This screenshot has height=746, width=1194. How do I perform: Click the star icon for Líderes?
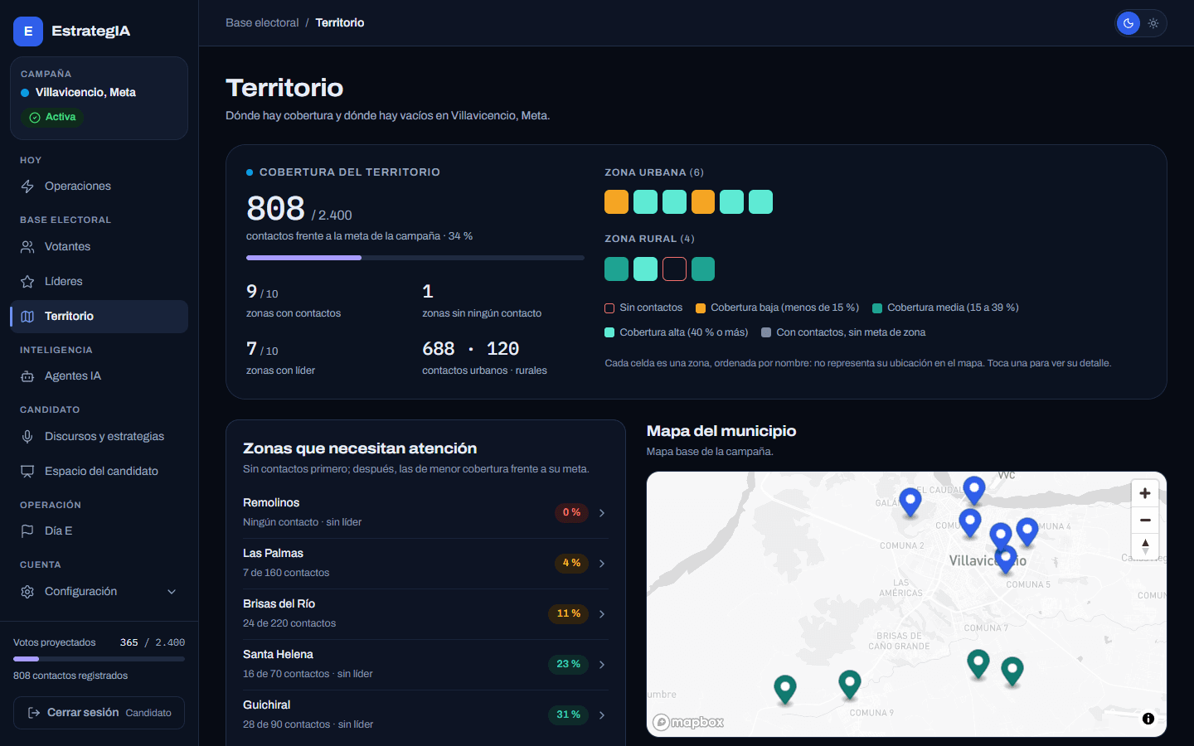27,282
